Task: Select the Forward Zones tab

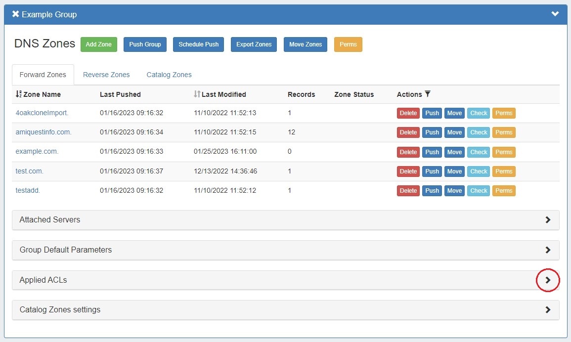Action: pos(43,75)
